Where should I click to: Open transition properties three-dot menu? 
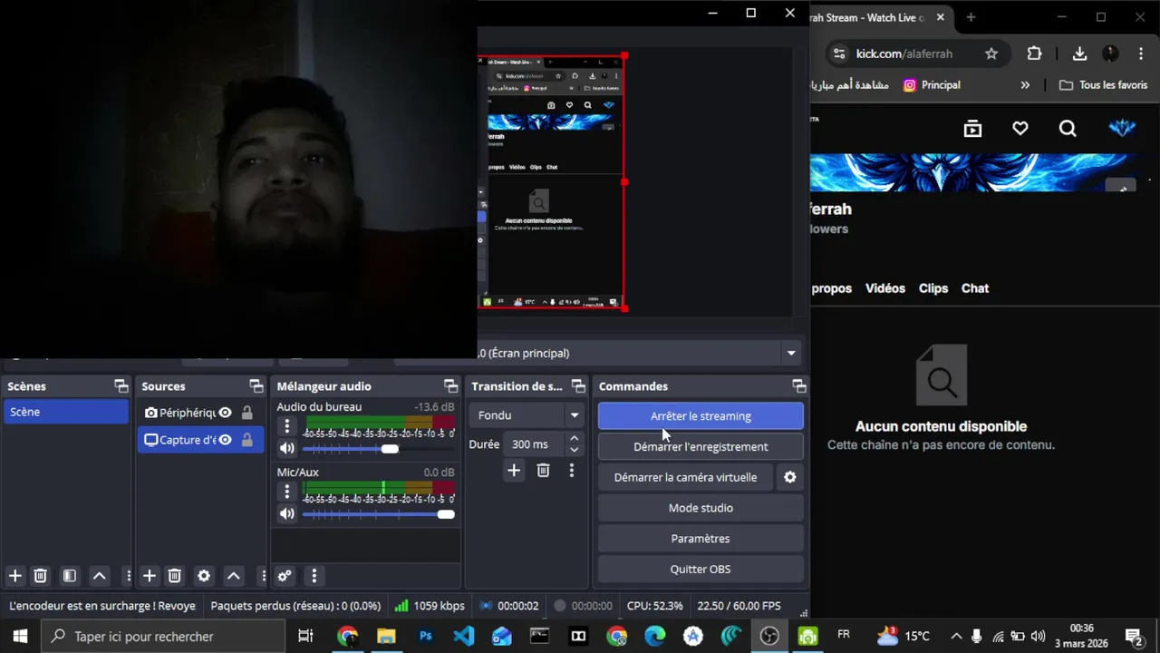pyautogui.click(x=571, y=471)
